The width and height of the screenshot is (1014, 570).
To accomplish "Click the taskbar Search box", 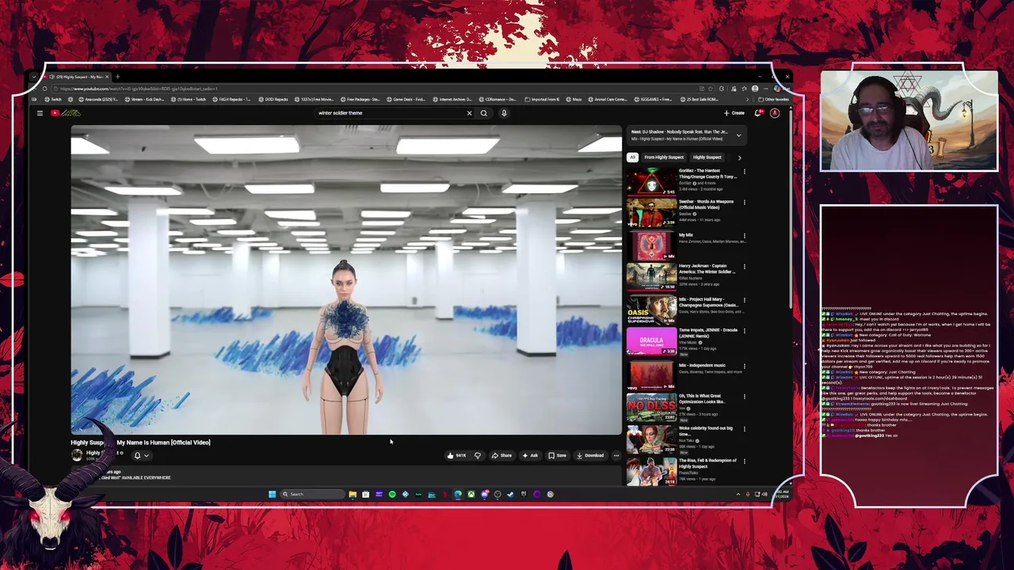I will (311, 494).
